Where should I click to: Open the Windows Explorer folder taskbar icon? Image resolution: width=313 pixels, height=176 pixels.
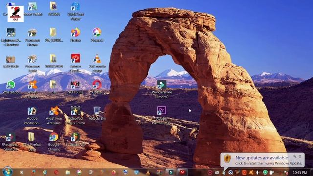point(67,172)
